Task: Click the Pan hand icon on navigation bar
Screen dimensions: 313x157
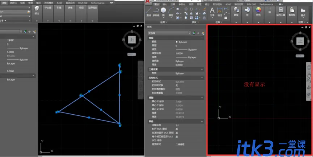Action: coord(309,75)
